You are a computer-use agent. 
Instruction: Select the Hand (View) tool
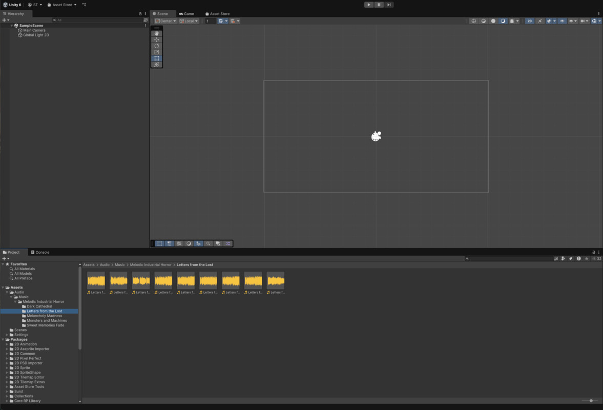(x=157, y=33)
